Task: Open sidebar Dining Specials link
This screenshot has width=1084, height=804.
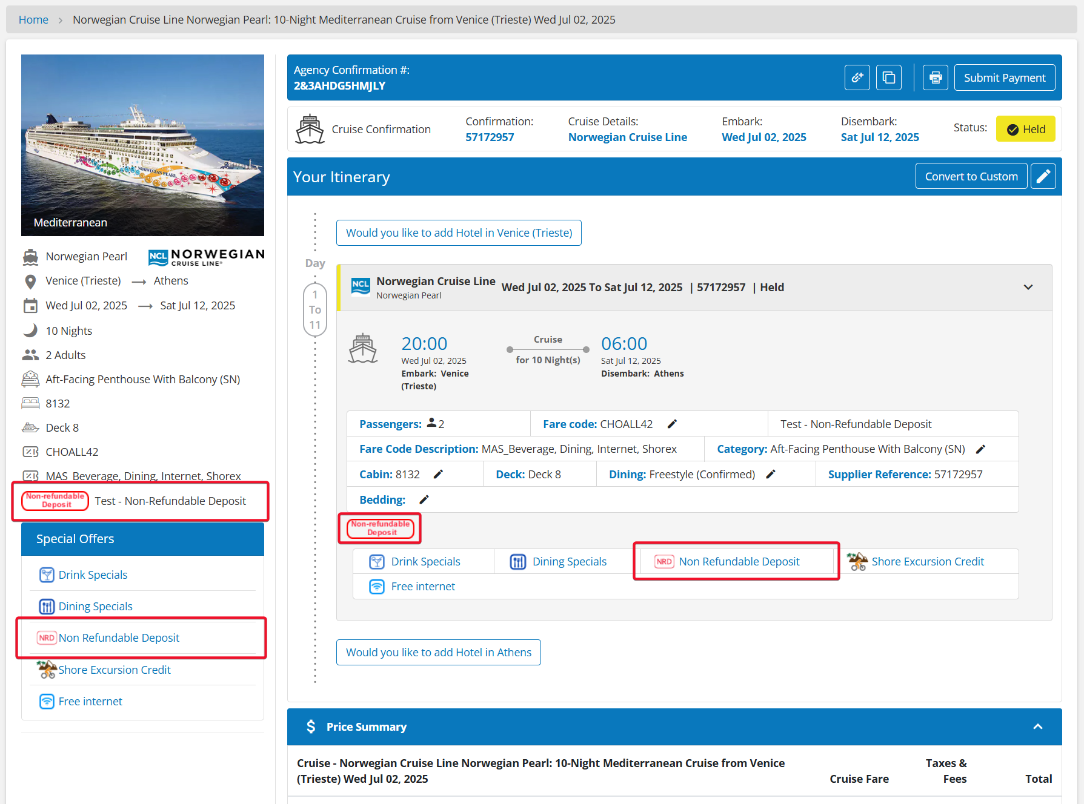Action: coord(95,606)
